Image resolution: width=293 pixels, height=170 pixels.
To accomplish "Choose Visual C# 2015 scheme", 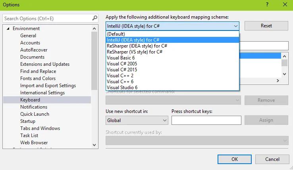I will tap(172, 70).
